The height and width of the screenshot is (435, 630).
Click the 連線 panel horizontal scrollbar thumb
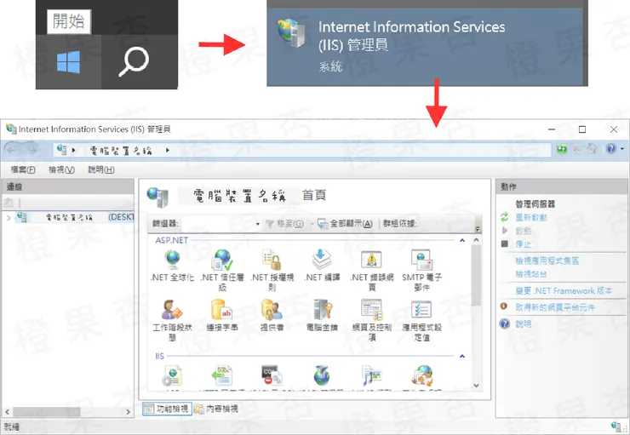click(46, 412)
